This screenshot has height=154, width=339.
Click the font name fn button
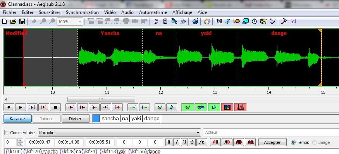coord(201,142)
